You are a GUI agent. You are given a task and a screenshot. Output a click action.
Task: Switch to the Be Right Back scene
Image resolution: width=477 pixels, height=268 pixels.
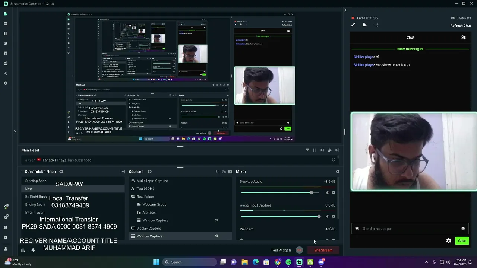[36, 197]
